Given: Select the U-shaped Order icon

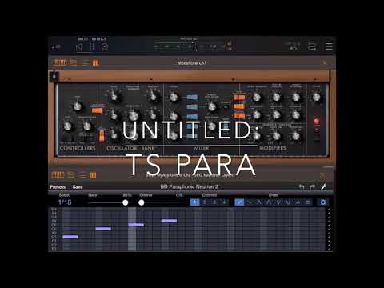Looking at the screenshot, I should [x=288, y=202].
